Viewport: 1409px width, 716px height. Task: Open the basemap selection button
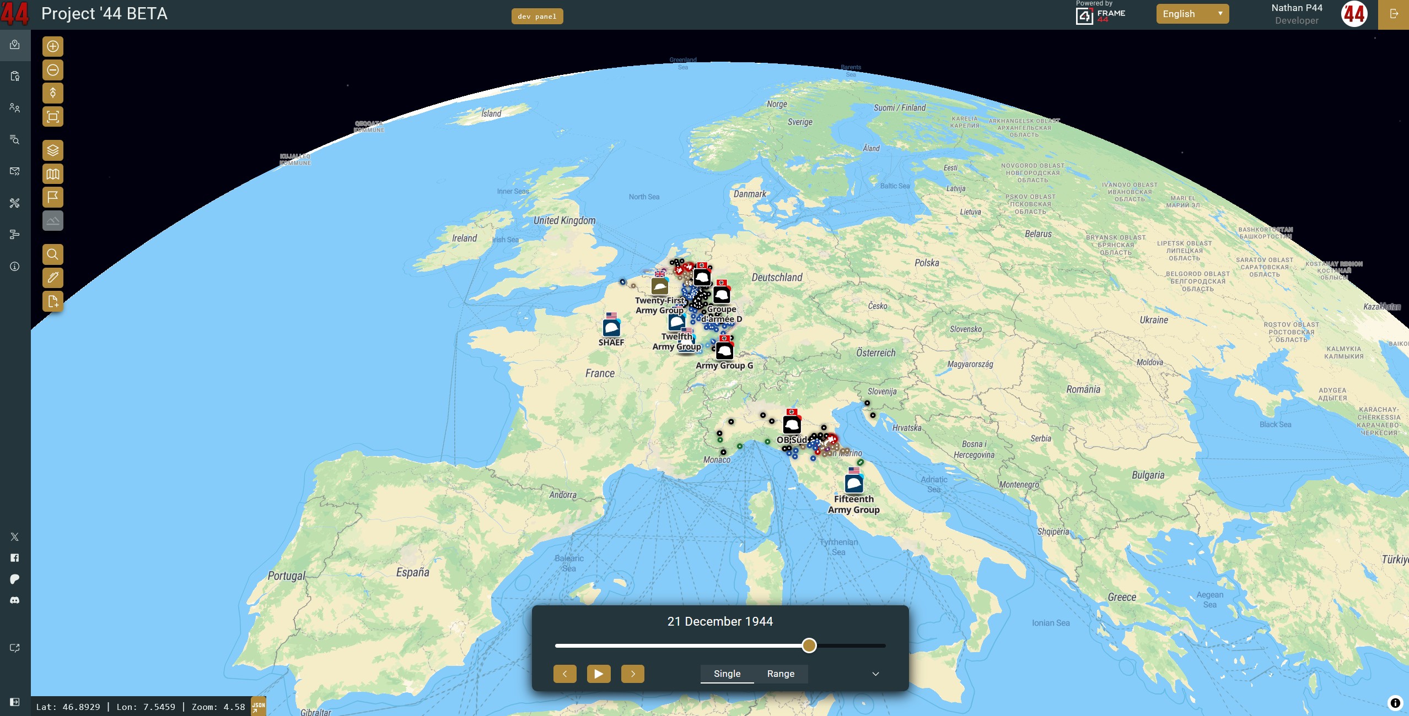point(53,174)
